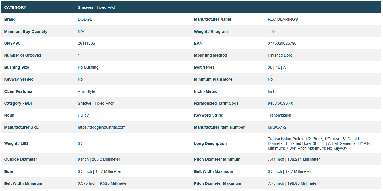Click the Pitch Diameter Maximum value
The height and width of the screenshot is (191, 383).
[292, 183]
